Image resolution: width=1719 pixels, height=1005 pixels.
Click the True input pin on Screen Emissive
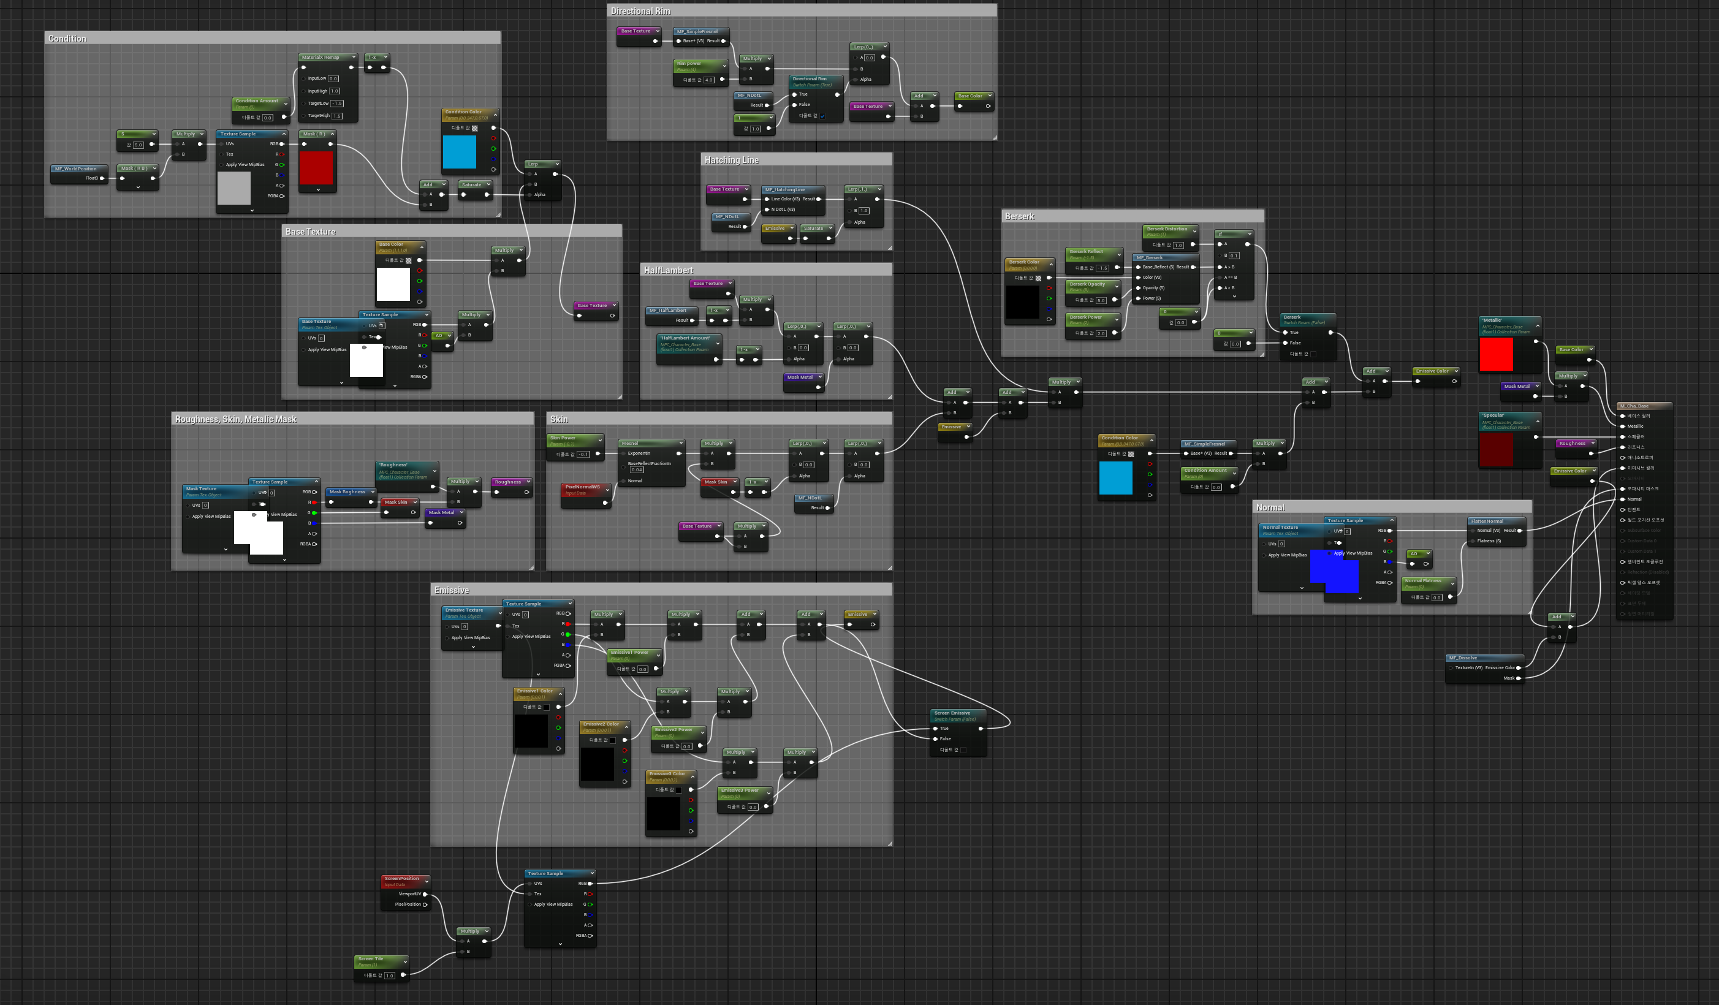(935, 729)
